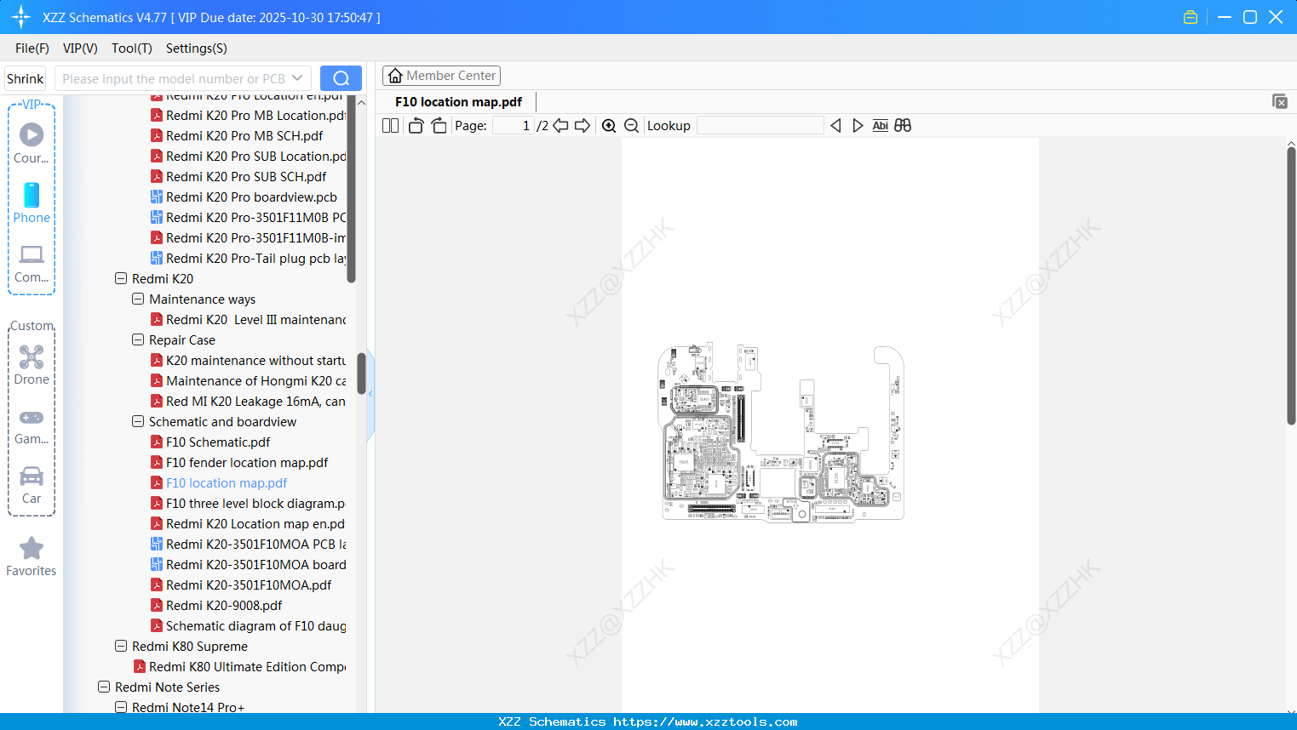Image resolution: width=1297 pixels, height=730 pixels.
Task: Rotate the document clockwise
Action: (439, 125)
